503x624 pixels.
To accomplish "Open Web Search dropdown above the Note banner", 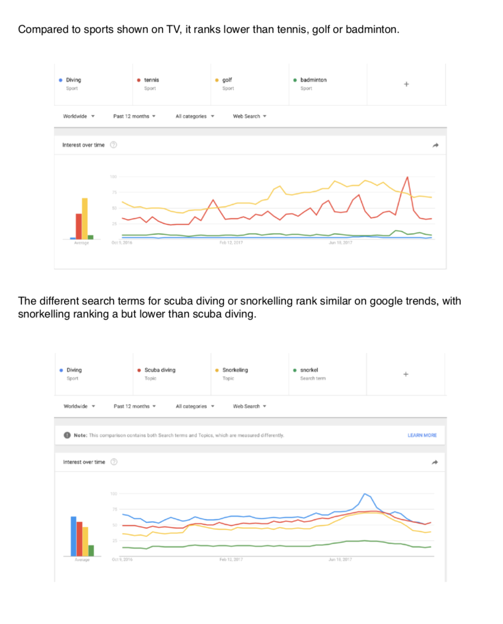I will [250, 406].
